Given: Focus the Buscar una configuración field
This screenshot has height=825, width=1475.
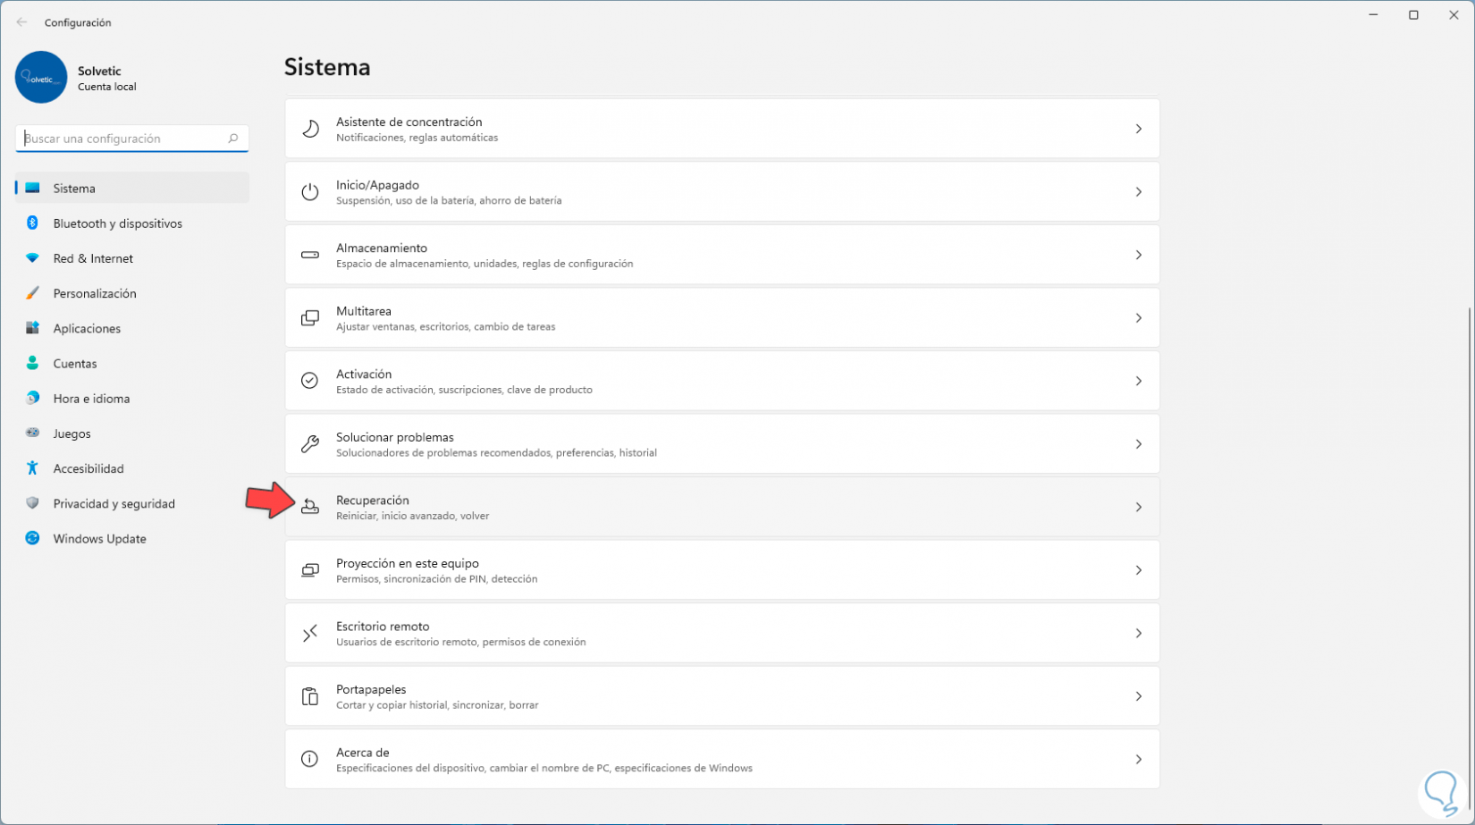Looking at the screenshot, I should pyautogui.click(x=121, y=139).
